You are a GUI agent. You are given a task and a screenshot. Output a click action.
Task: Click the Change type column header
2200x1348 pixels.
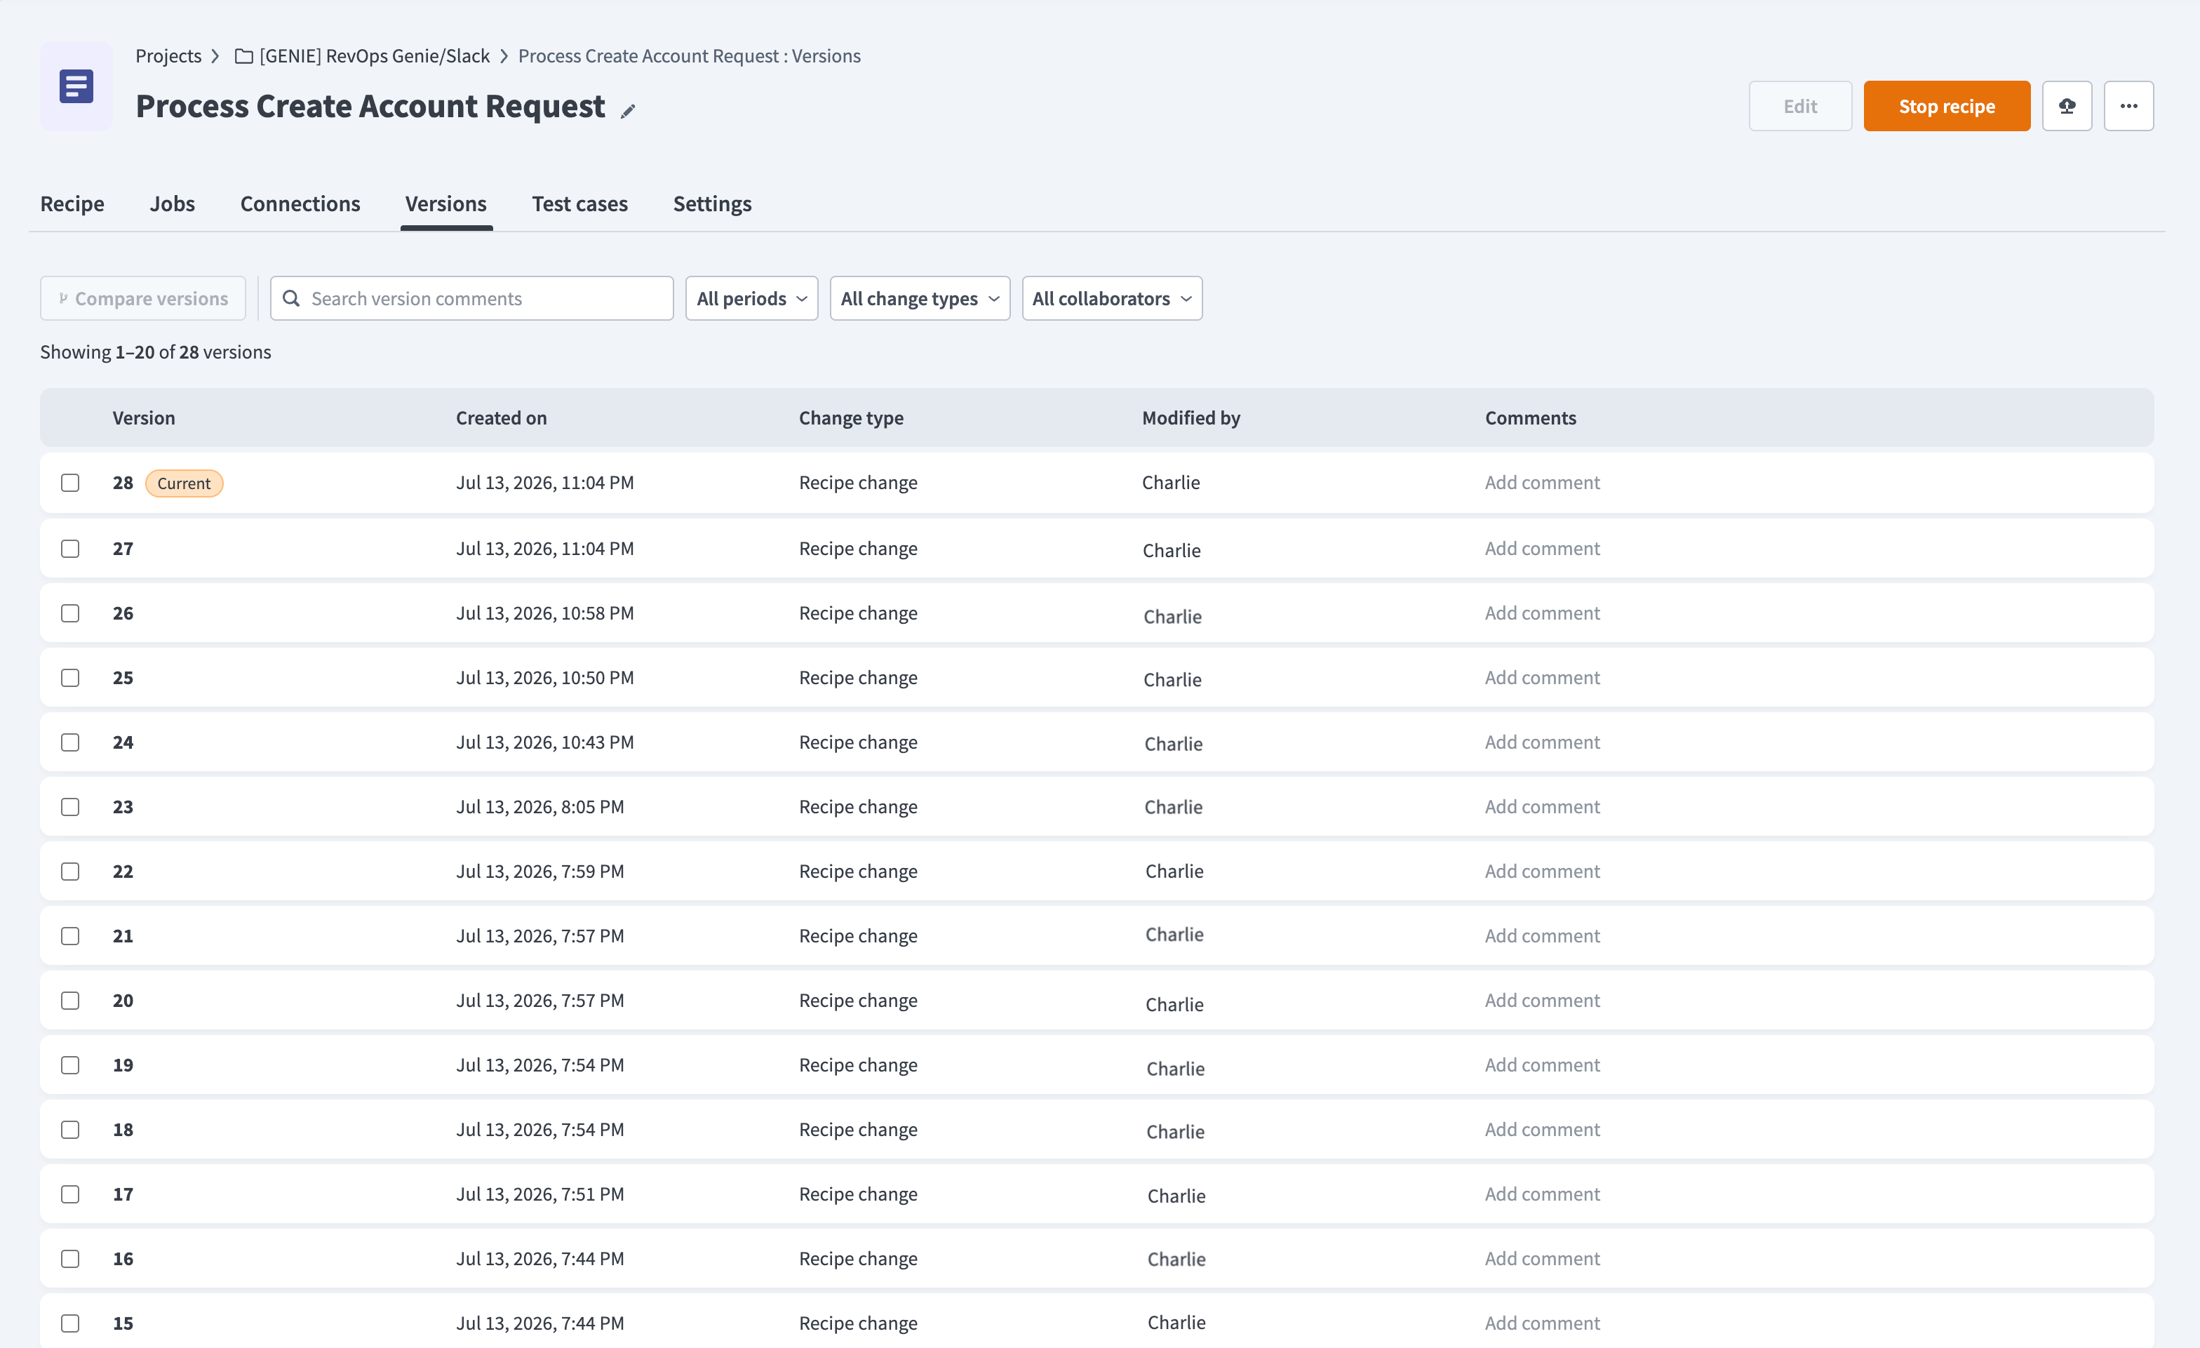tap(851, 418)
